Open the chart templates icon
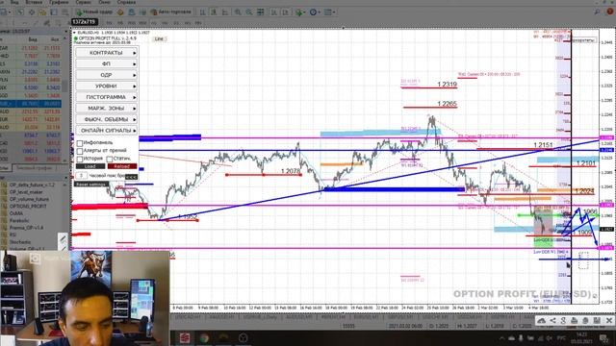Image resolution: width=616 pixels, height=346 pixels. pos(327,12)
